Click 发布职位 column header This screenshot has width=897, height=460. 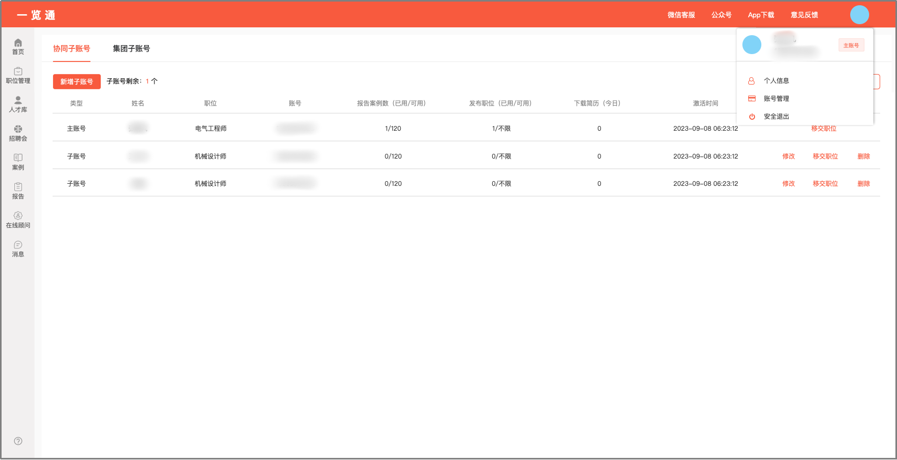(x=501, y=103)
